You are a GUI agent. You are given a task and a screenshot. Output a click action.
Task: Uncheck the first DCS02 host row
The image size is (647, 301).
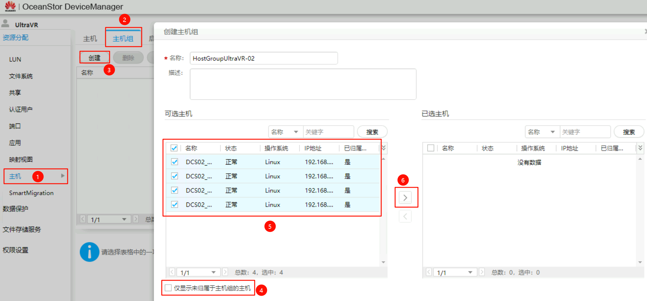tap(174, 162)
